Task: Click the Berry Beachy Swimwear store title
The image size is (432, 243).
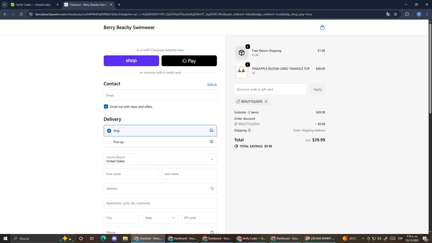Action: pos(129,27)
